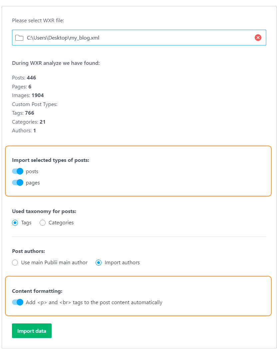Image resolution: width=277 pixels, height=355 pixels.
Task: Select the Categories taxonomy radio button
Action: [x=42, y=223]
